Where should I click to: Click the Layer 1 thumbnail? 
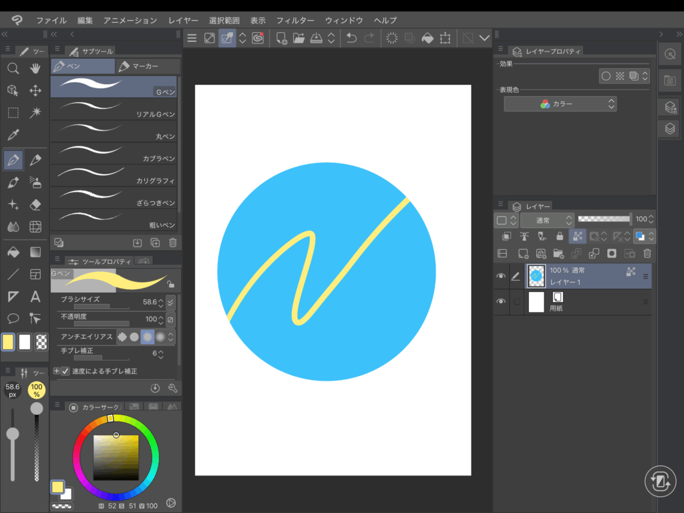(x=536, y=276)
